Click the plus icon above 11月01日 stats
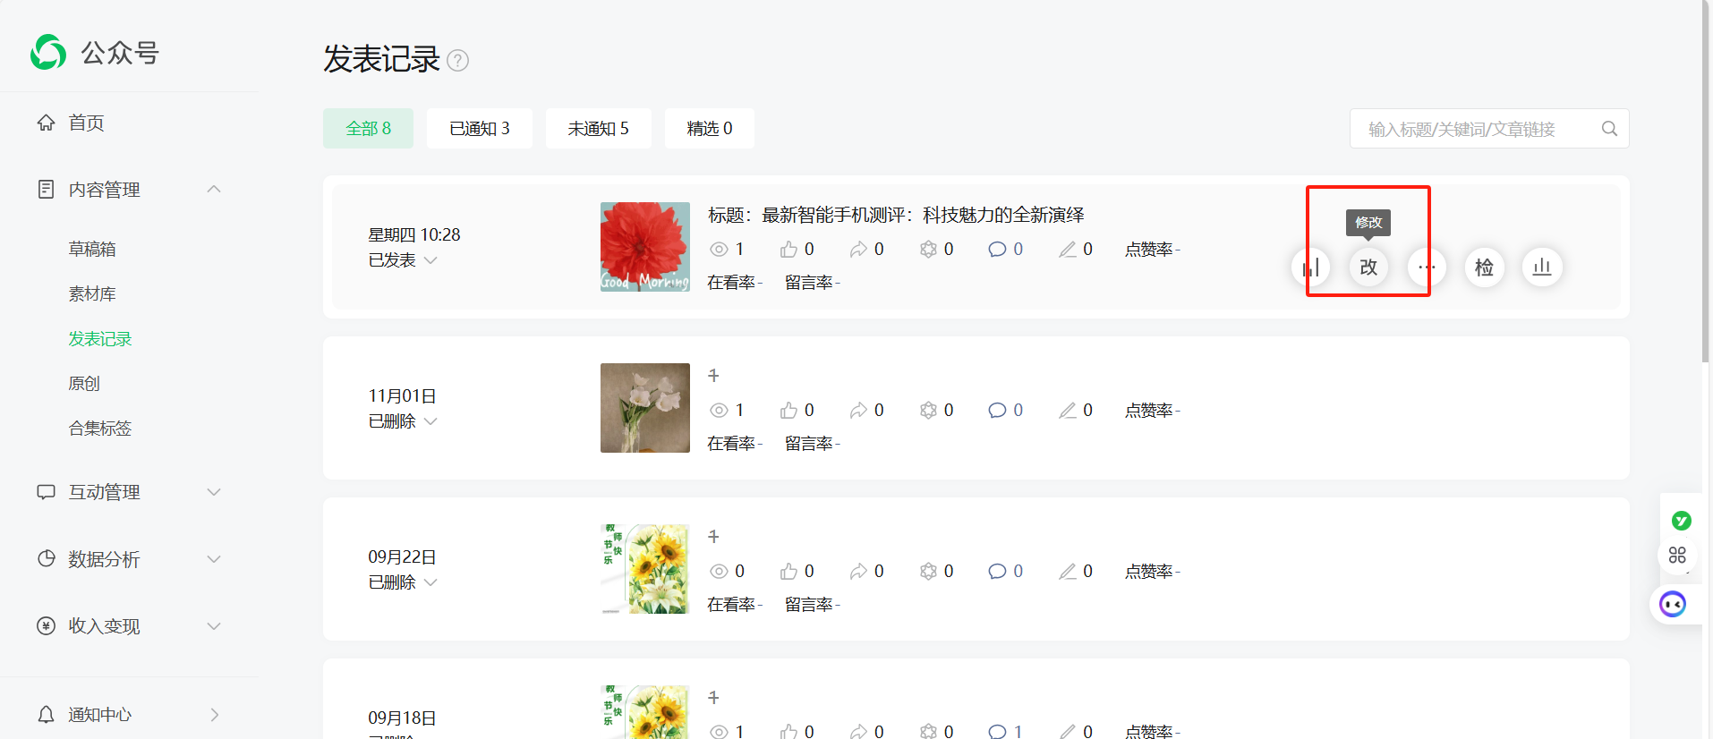The image size is (1713, 739). [713, 376]
